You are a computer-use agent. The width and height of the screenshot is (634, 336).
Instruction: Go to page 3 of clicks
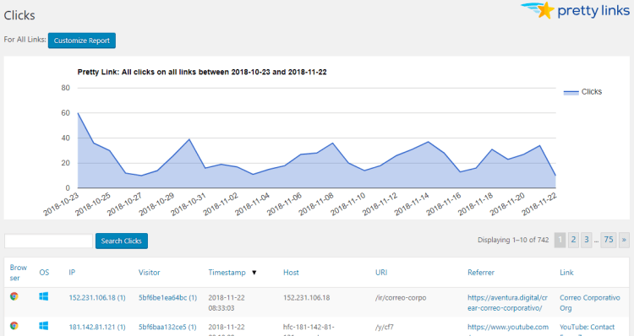587,240
